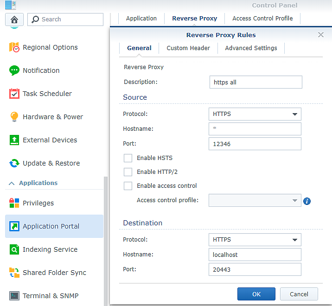This screenshot has width=332, height=306.
Task: Open the Destination Protocol dropdown
Action: 255,240
